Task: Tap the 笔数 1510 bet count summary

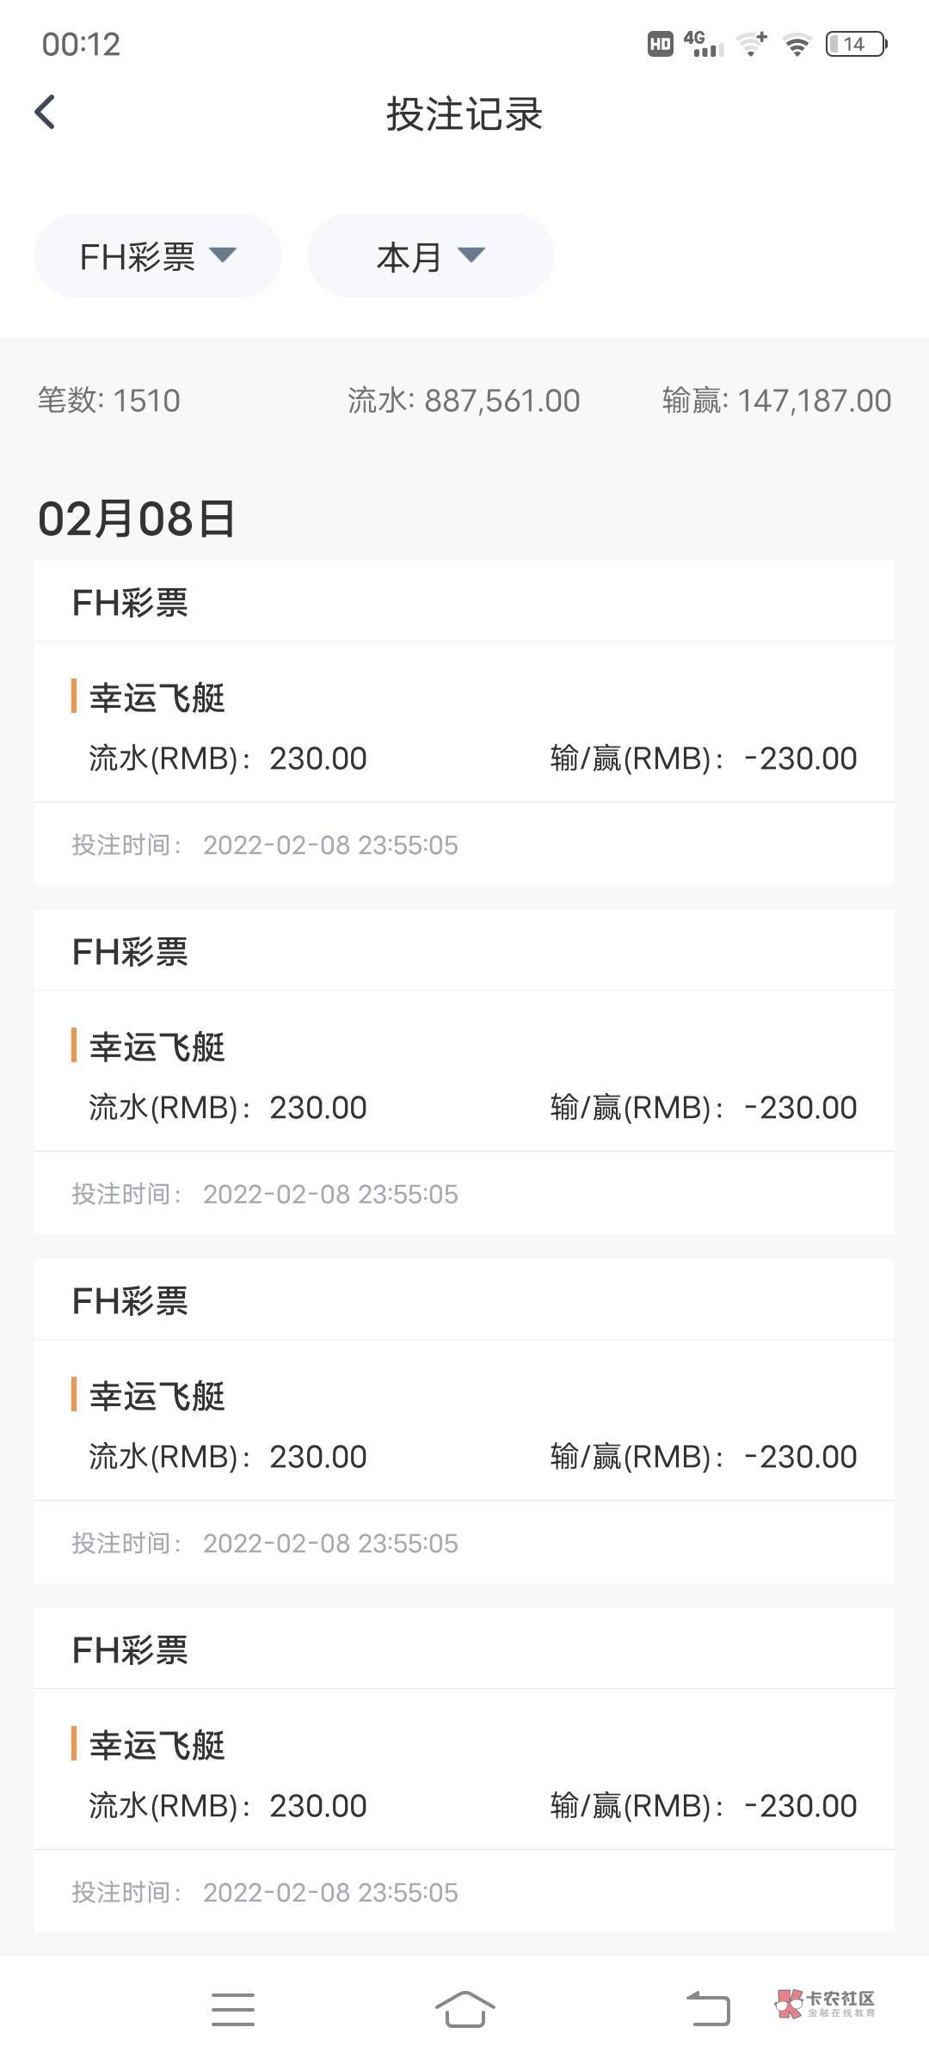Action: click(109, 401)
